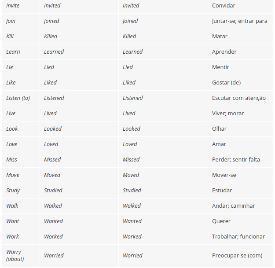Select the 'Aprender' translation cell

224,52
